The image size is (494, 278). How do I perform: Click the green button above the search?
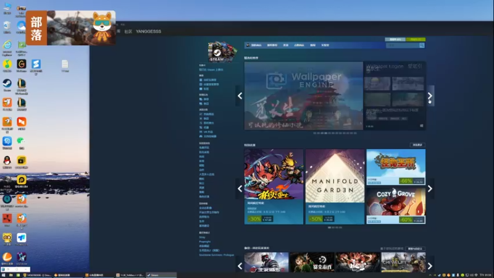pos(416,40)
